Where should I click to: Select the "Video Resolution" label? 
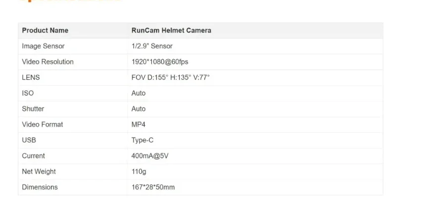48,62
